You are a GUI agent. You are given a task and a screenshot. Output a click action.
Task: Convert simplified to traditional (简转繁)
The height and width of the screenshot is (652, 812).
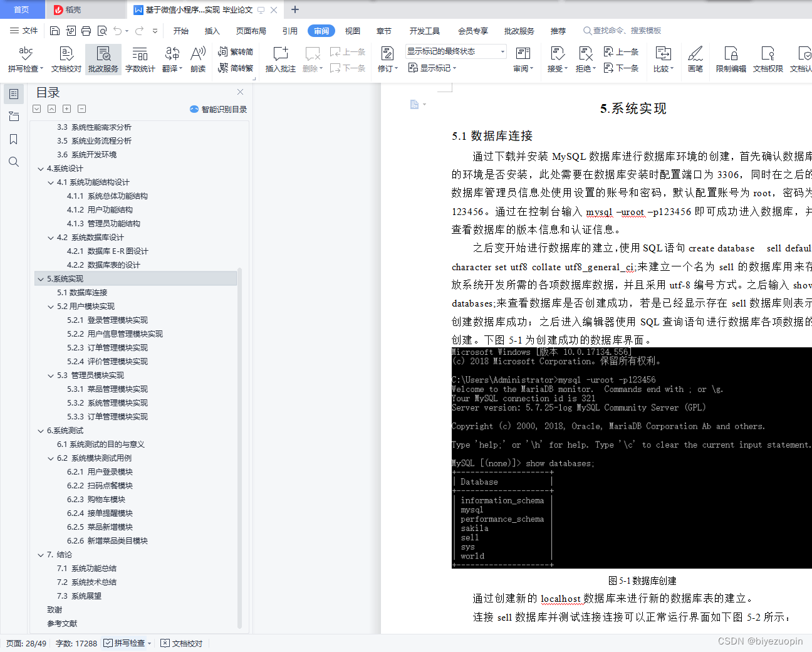pyautogui.click(x=236, y=68)
